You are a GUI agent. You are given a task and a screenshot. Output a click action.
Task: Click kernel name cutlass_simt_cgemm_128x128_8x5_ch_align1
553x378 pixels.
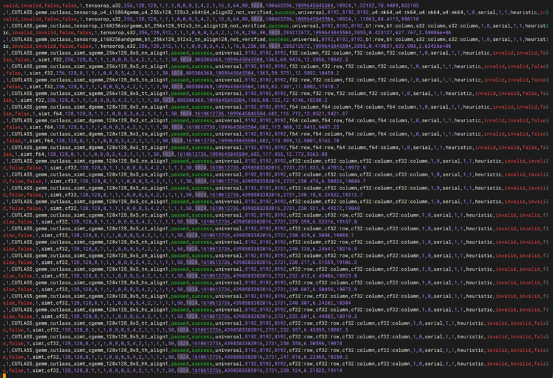coord(110,256)
